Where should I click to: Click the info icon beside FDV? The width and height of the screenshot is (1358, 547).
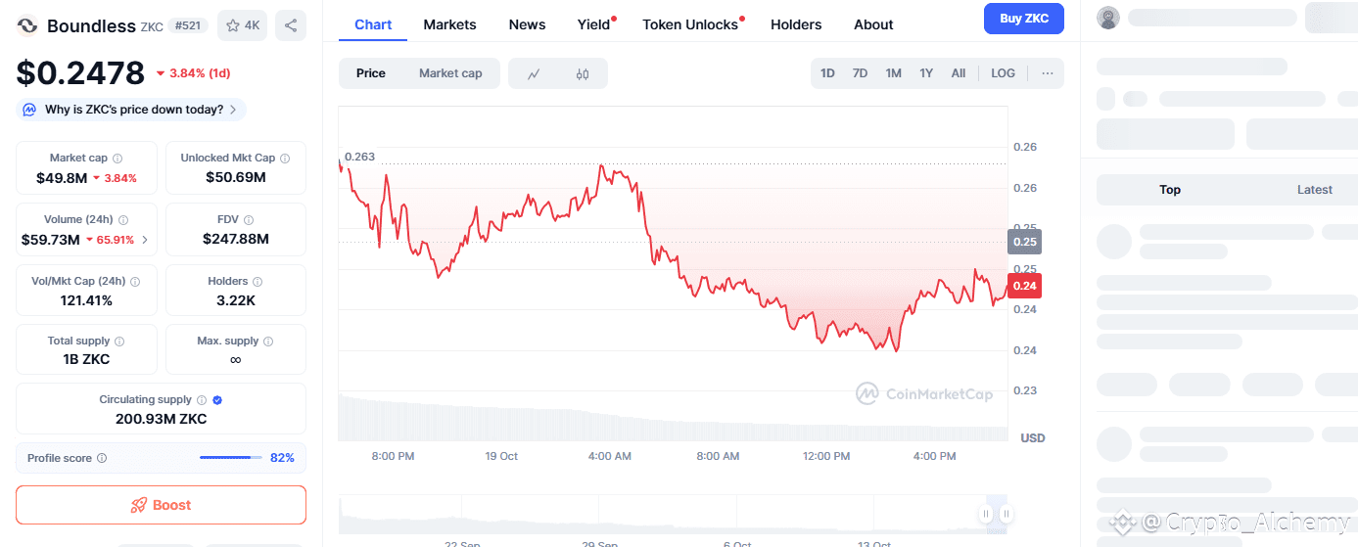249,220
